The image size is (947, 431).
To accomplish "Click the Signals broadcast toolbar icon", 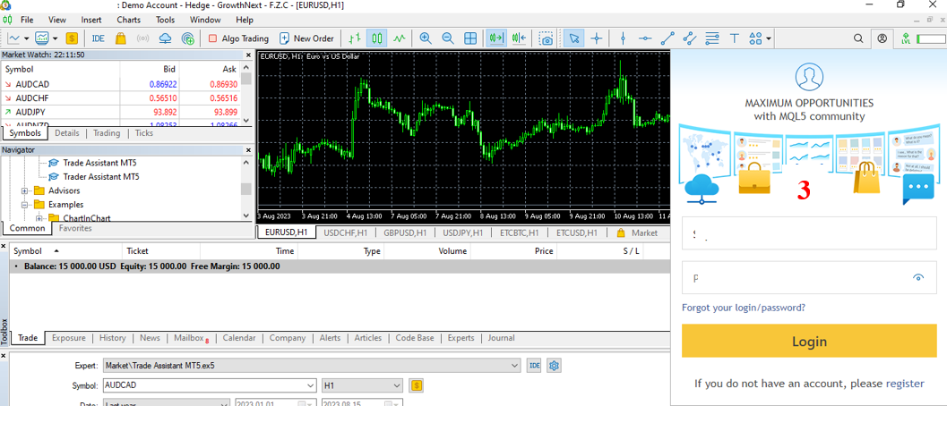I will pos(143,38).
